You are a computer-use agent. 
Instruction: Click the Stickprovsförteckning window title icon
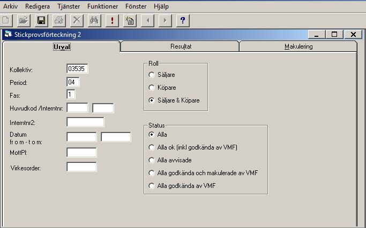[x=8, y=34]
